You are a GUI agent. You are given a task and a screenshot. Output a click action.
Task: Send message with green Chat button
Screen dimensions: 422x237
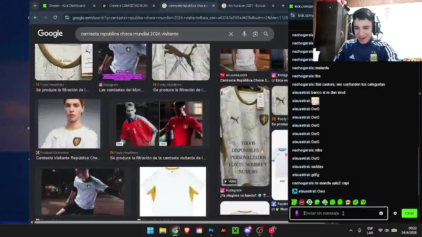pyautogui.click(x=409, y=213)
